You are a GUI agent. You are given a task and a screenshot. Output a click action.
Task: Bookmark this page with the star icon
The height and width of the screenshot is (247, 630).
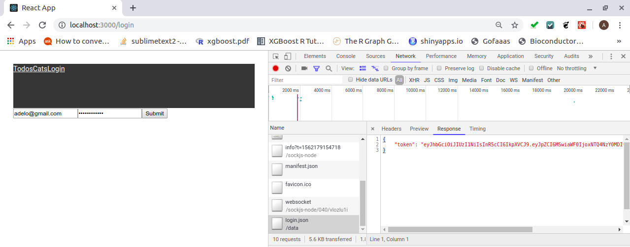point(515,25)
